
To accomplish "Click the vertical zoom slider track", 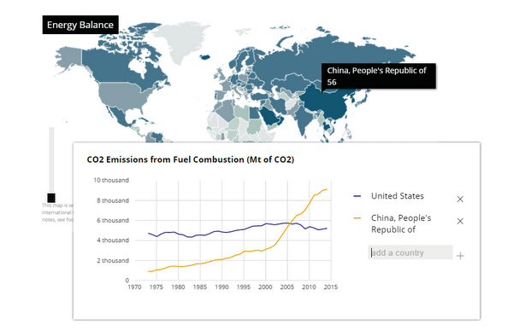I will click(51, 159).
